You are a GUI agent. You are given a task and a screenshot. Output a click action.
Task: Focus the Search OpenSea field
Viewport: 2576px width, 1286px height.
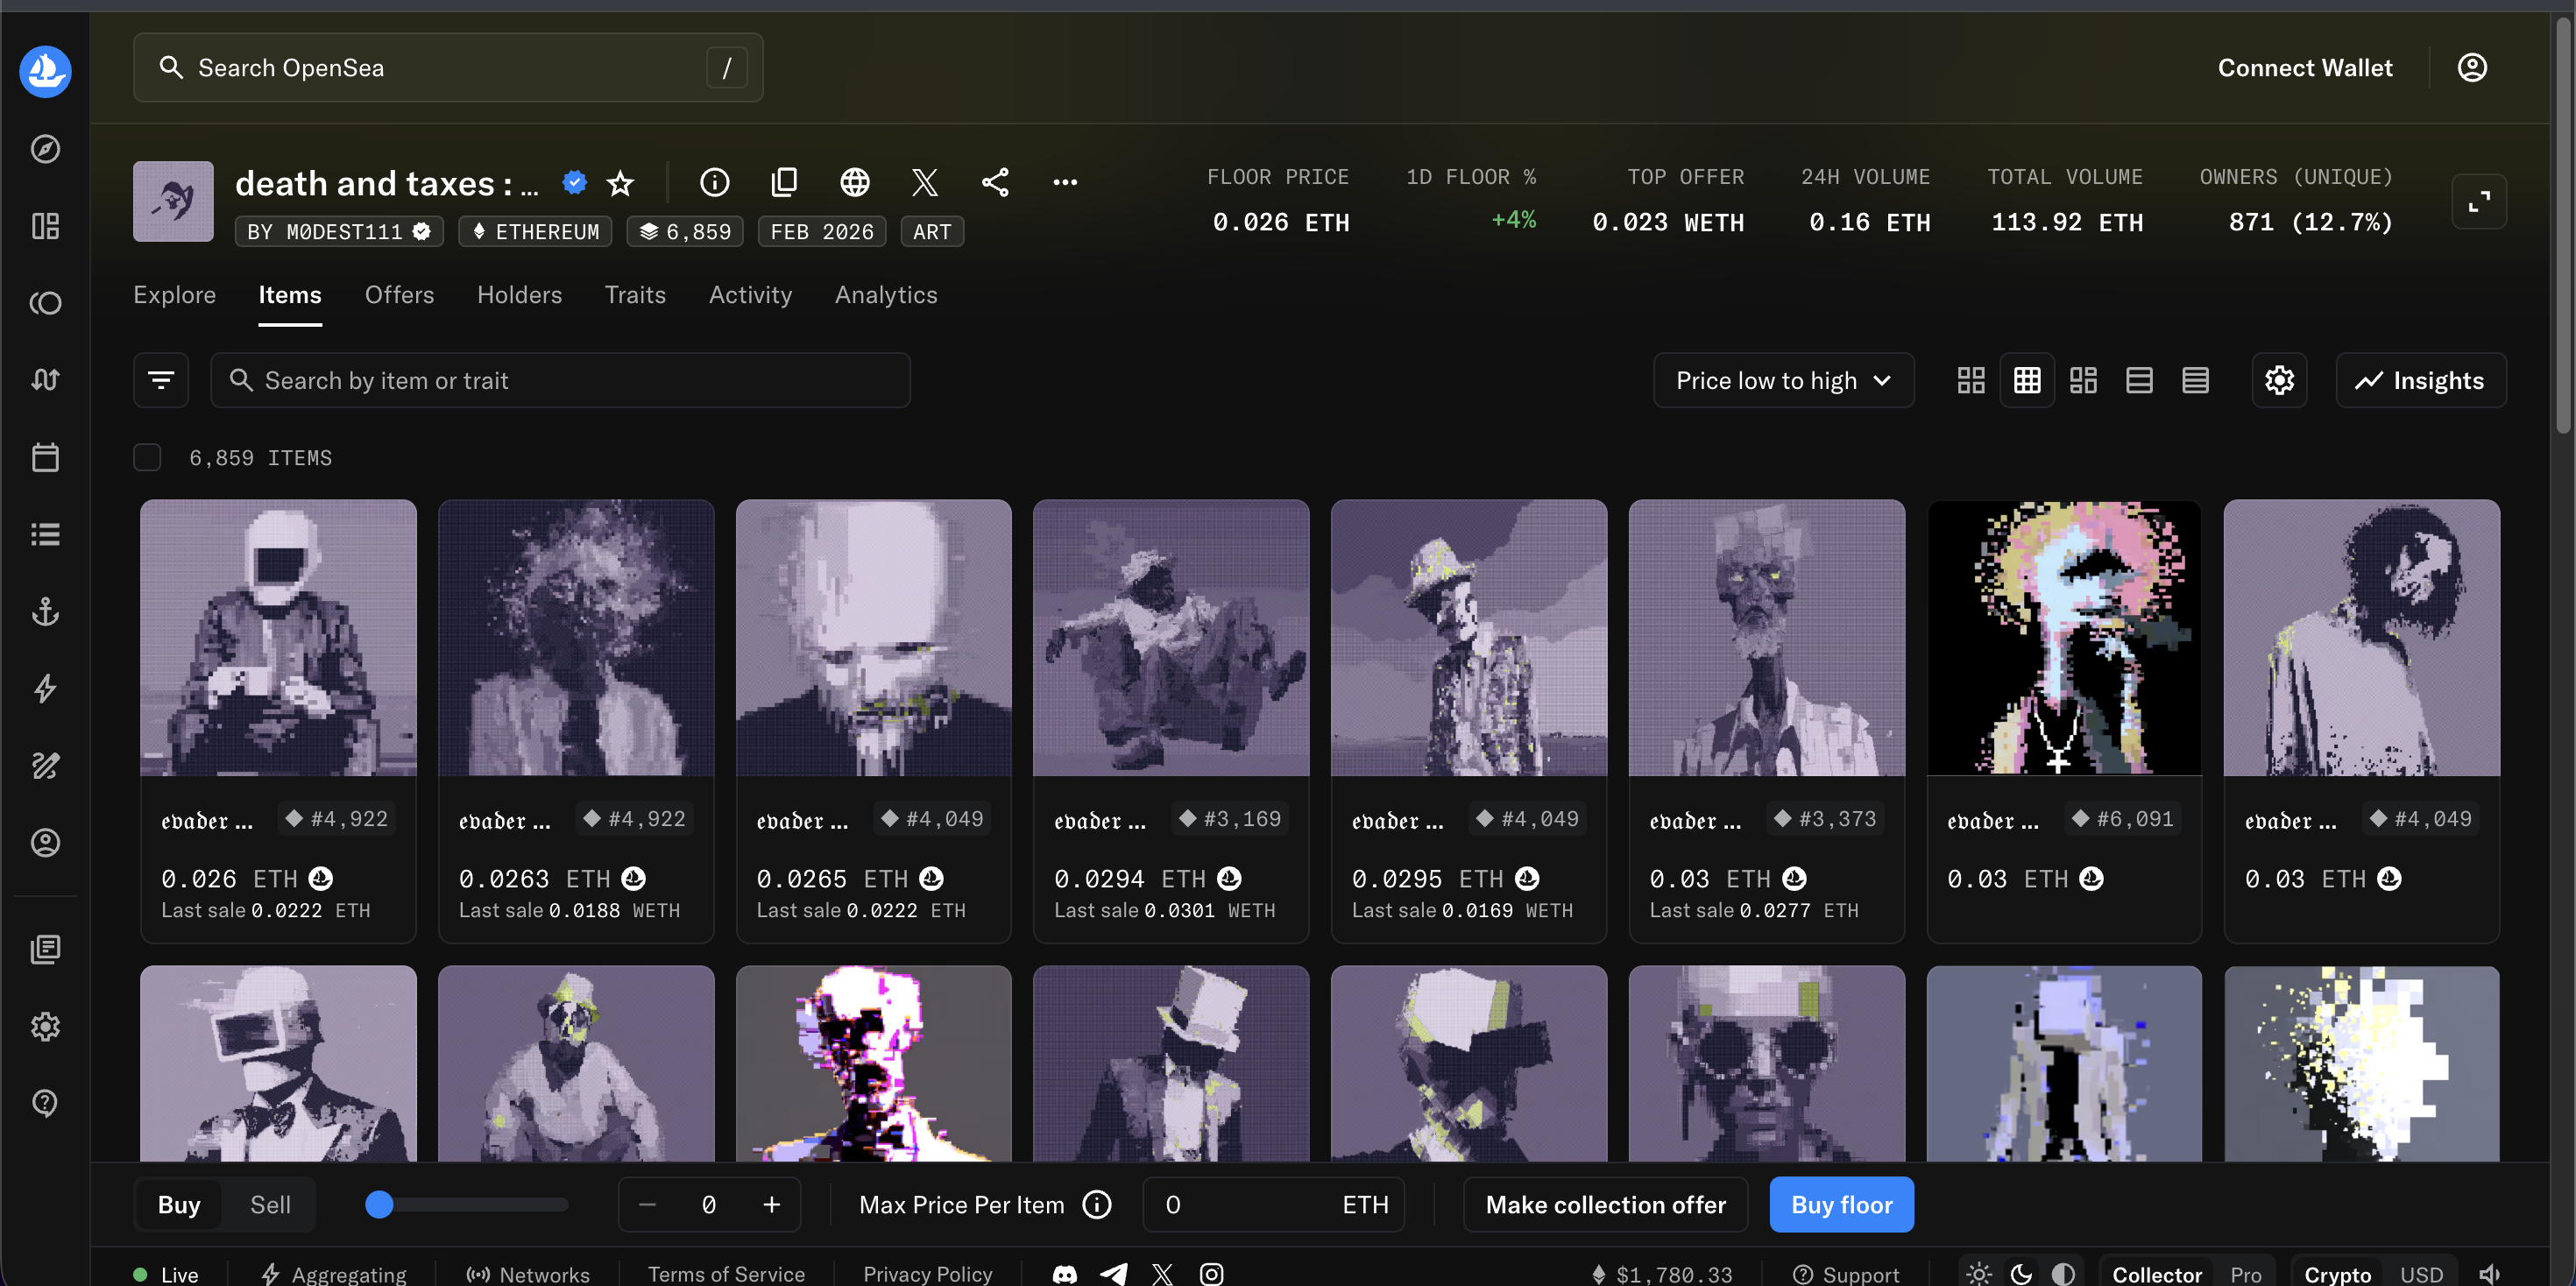click(448, 68)
